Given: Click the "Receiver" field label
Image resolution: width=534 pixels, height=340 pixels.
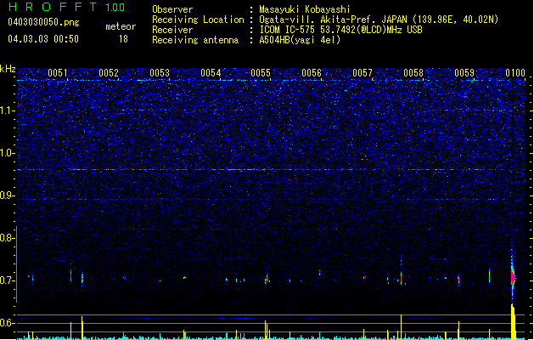Looking at the screenshot, I should [x=172, y=30].
